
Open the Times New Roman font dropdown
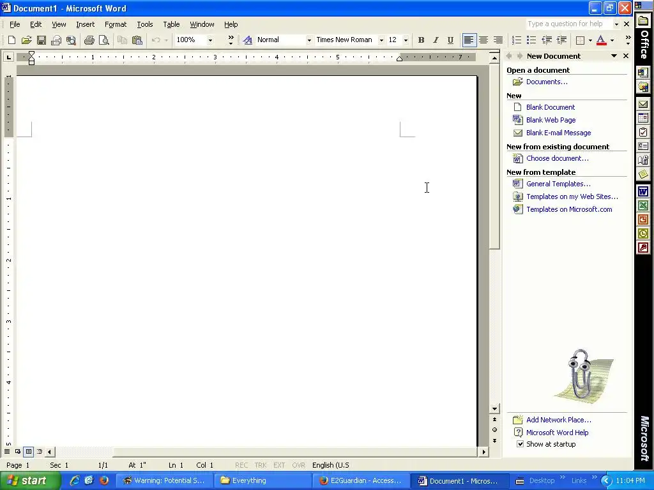click(x=381, y=40)
